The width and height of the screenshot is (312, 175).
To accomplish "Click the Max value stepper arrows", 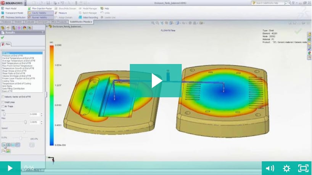I will (x=42, y=122).
